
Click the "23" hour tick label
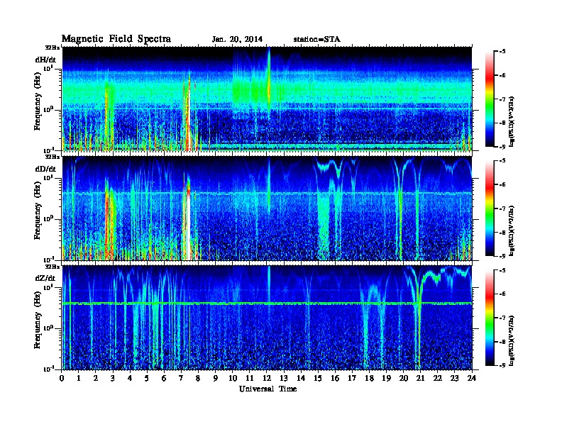[x=454, y=379]
